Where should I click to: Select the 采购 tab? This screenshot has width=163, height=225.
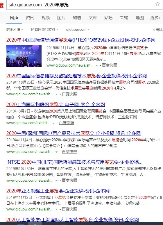point(124,18)
